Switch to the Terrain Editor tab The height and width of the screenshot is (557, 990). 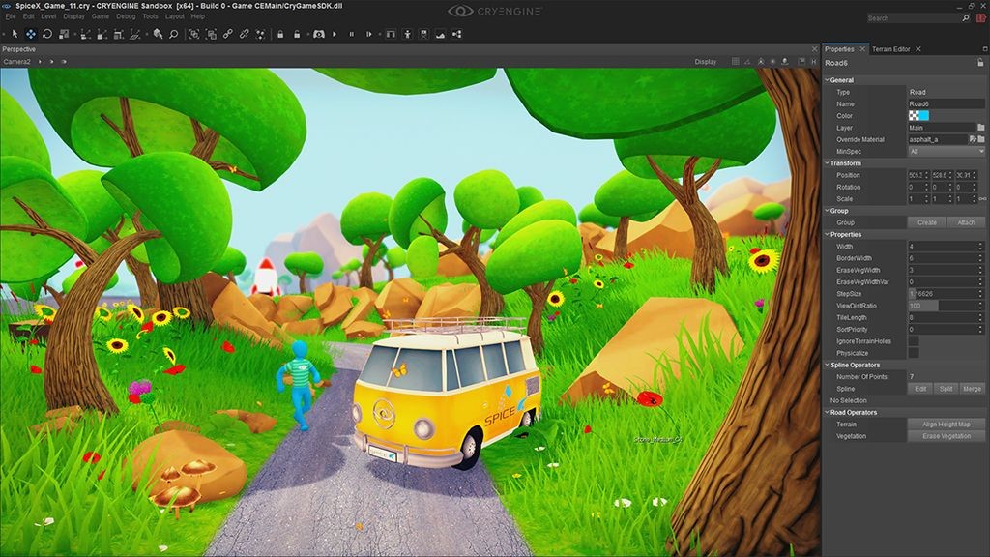[890, 49]
